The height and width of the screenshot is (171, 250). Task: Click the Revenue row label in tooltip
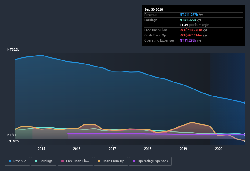click(151, 15)
